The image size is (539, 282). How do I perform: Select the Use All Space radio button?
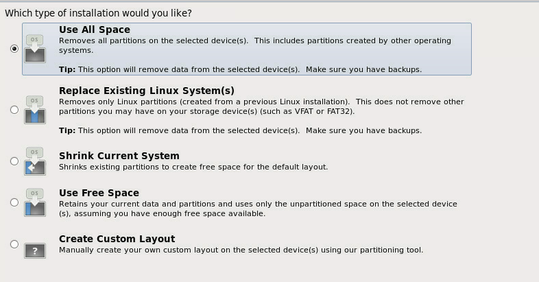click(x=14, y=49)
